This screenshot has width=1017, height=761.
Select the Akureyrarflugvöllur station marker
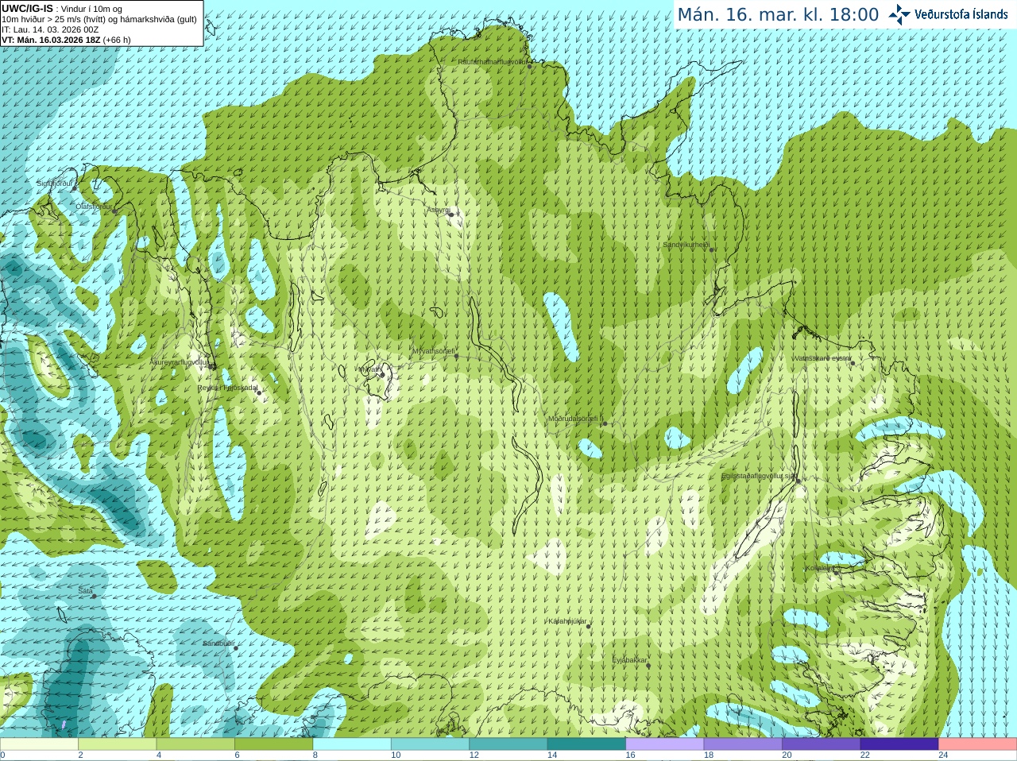click(x=212, y=366)
